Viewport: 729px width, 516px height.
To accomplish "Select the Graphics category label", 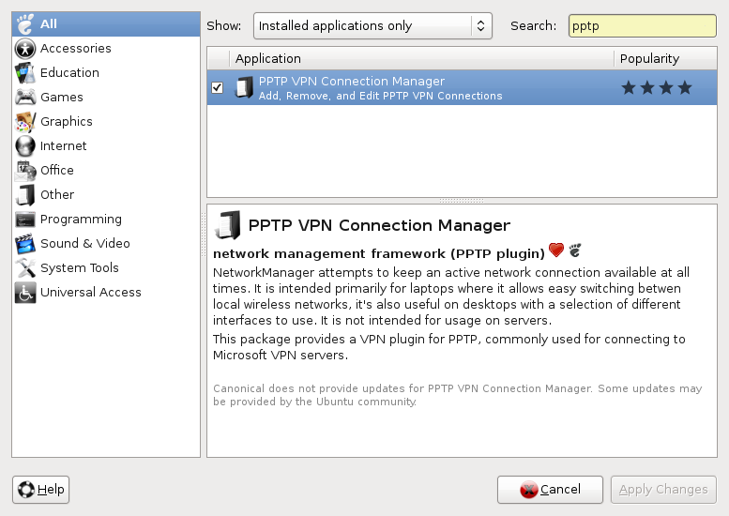I will 67,122.
